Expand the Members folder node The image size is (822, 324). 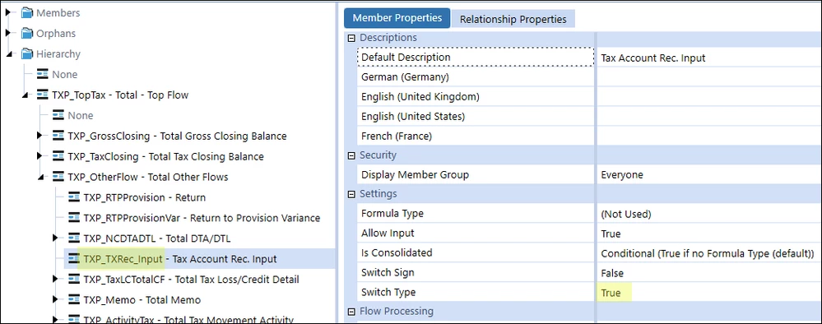(x=8, y=12)
